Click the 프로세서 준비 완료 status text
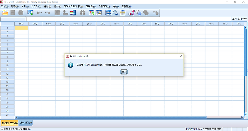This screenshot has height=131, width=248. 204,129
